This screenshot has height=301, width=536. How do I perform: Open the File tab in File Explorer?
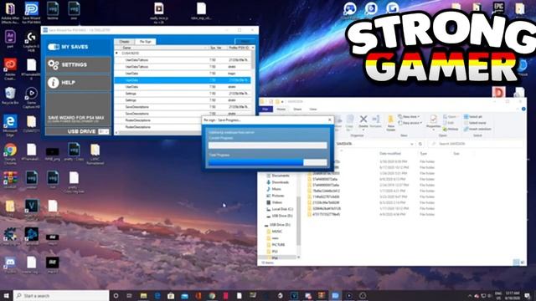coord(265,110)
